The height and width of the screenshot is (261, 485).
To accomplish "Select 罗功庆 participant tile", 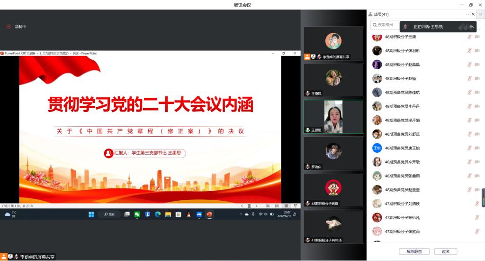I will coord(333,154).
